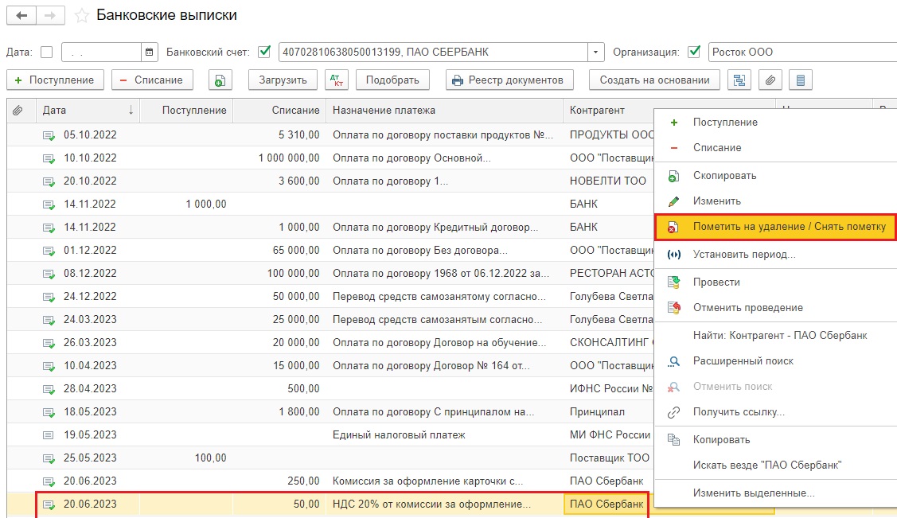Screen dimensions: 897x518
Task: Click the Дата input field
Action: pyautogui.click(x=101, y=52)
